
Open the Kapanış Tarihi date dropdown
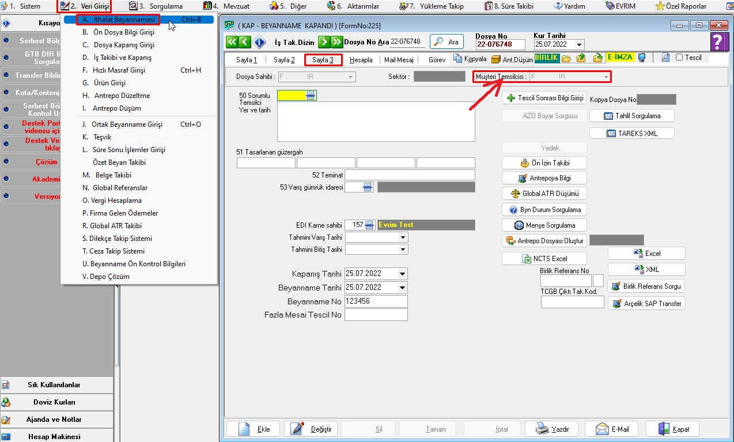pos(402,274)
